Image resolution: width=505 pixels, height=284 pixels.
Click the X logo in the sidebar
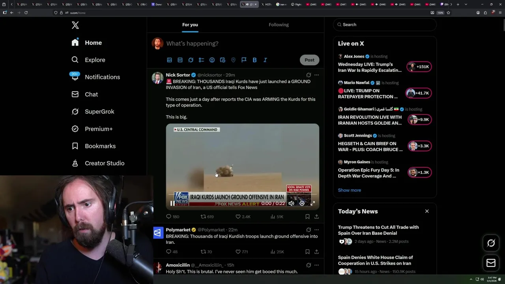[75, 25]
